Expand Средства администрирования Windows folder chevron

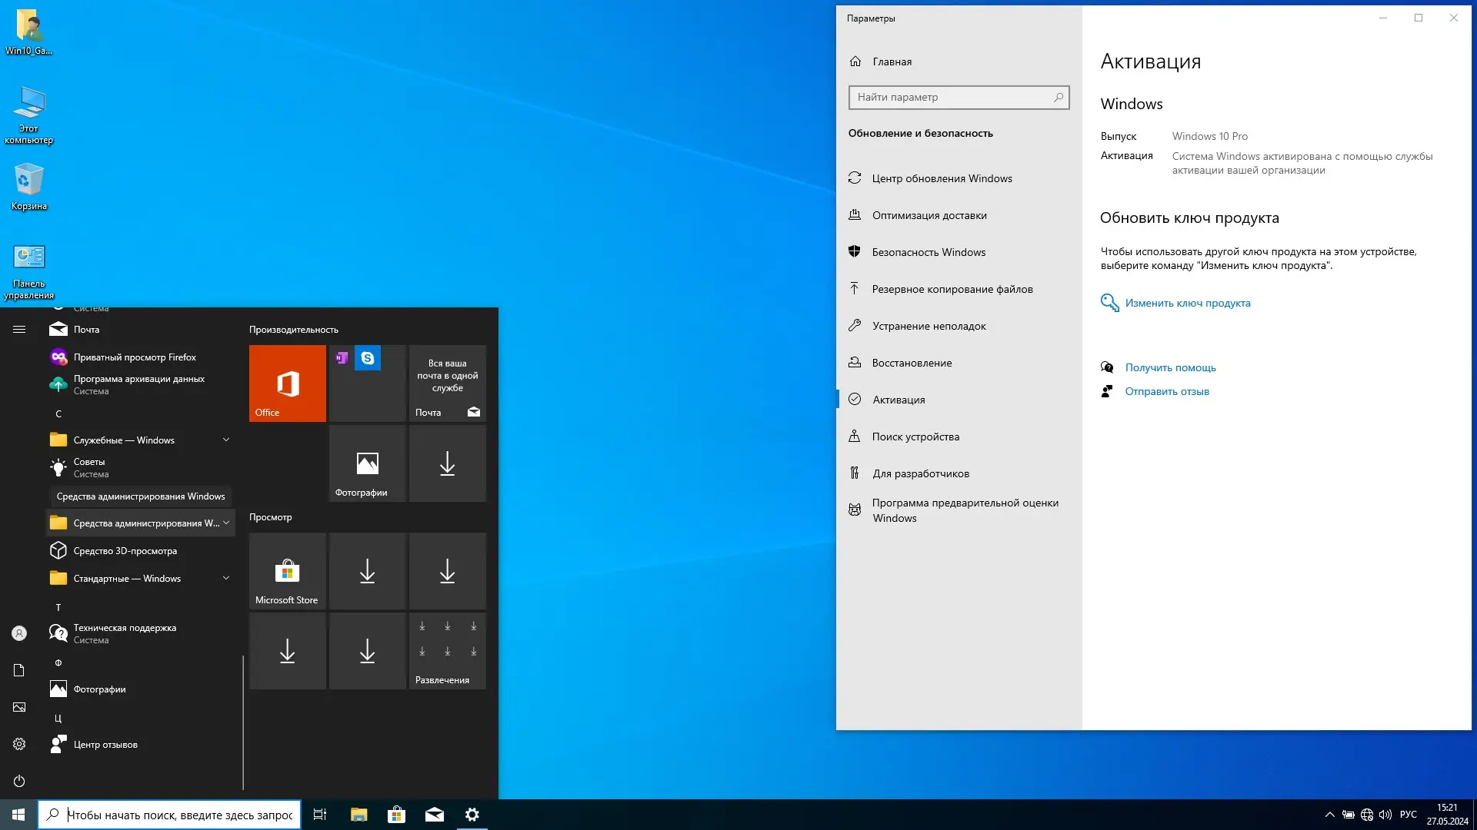(x=226, y=523)
